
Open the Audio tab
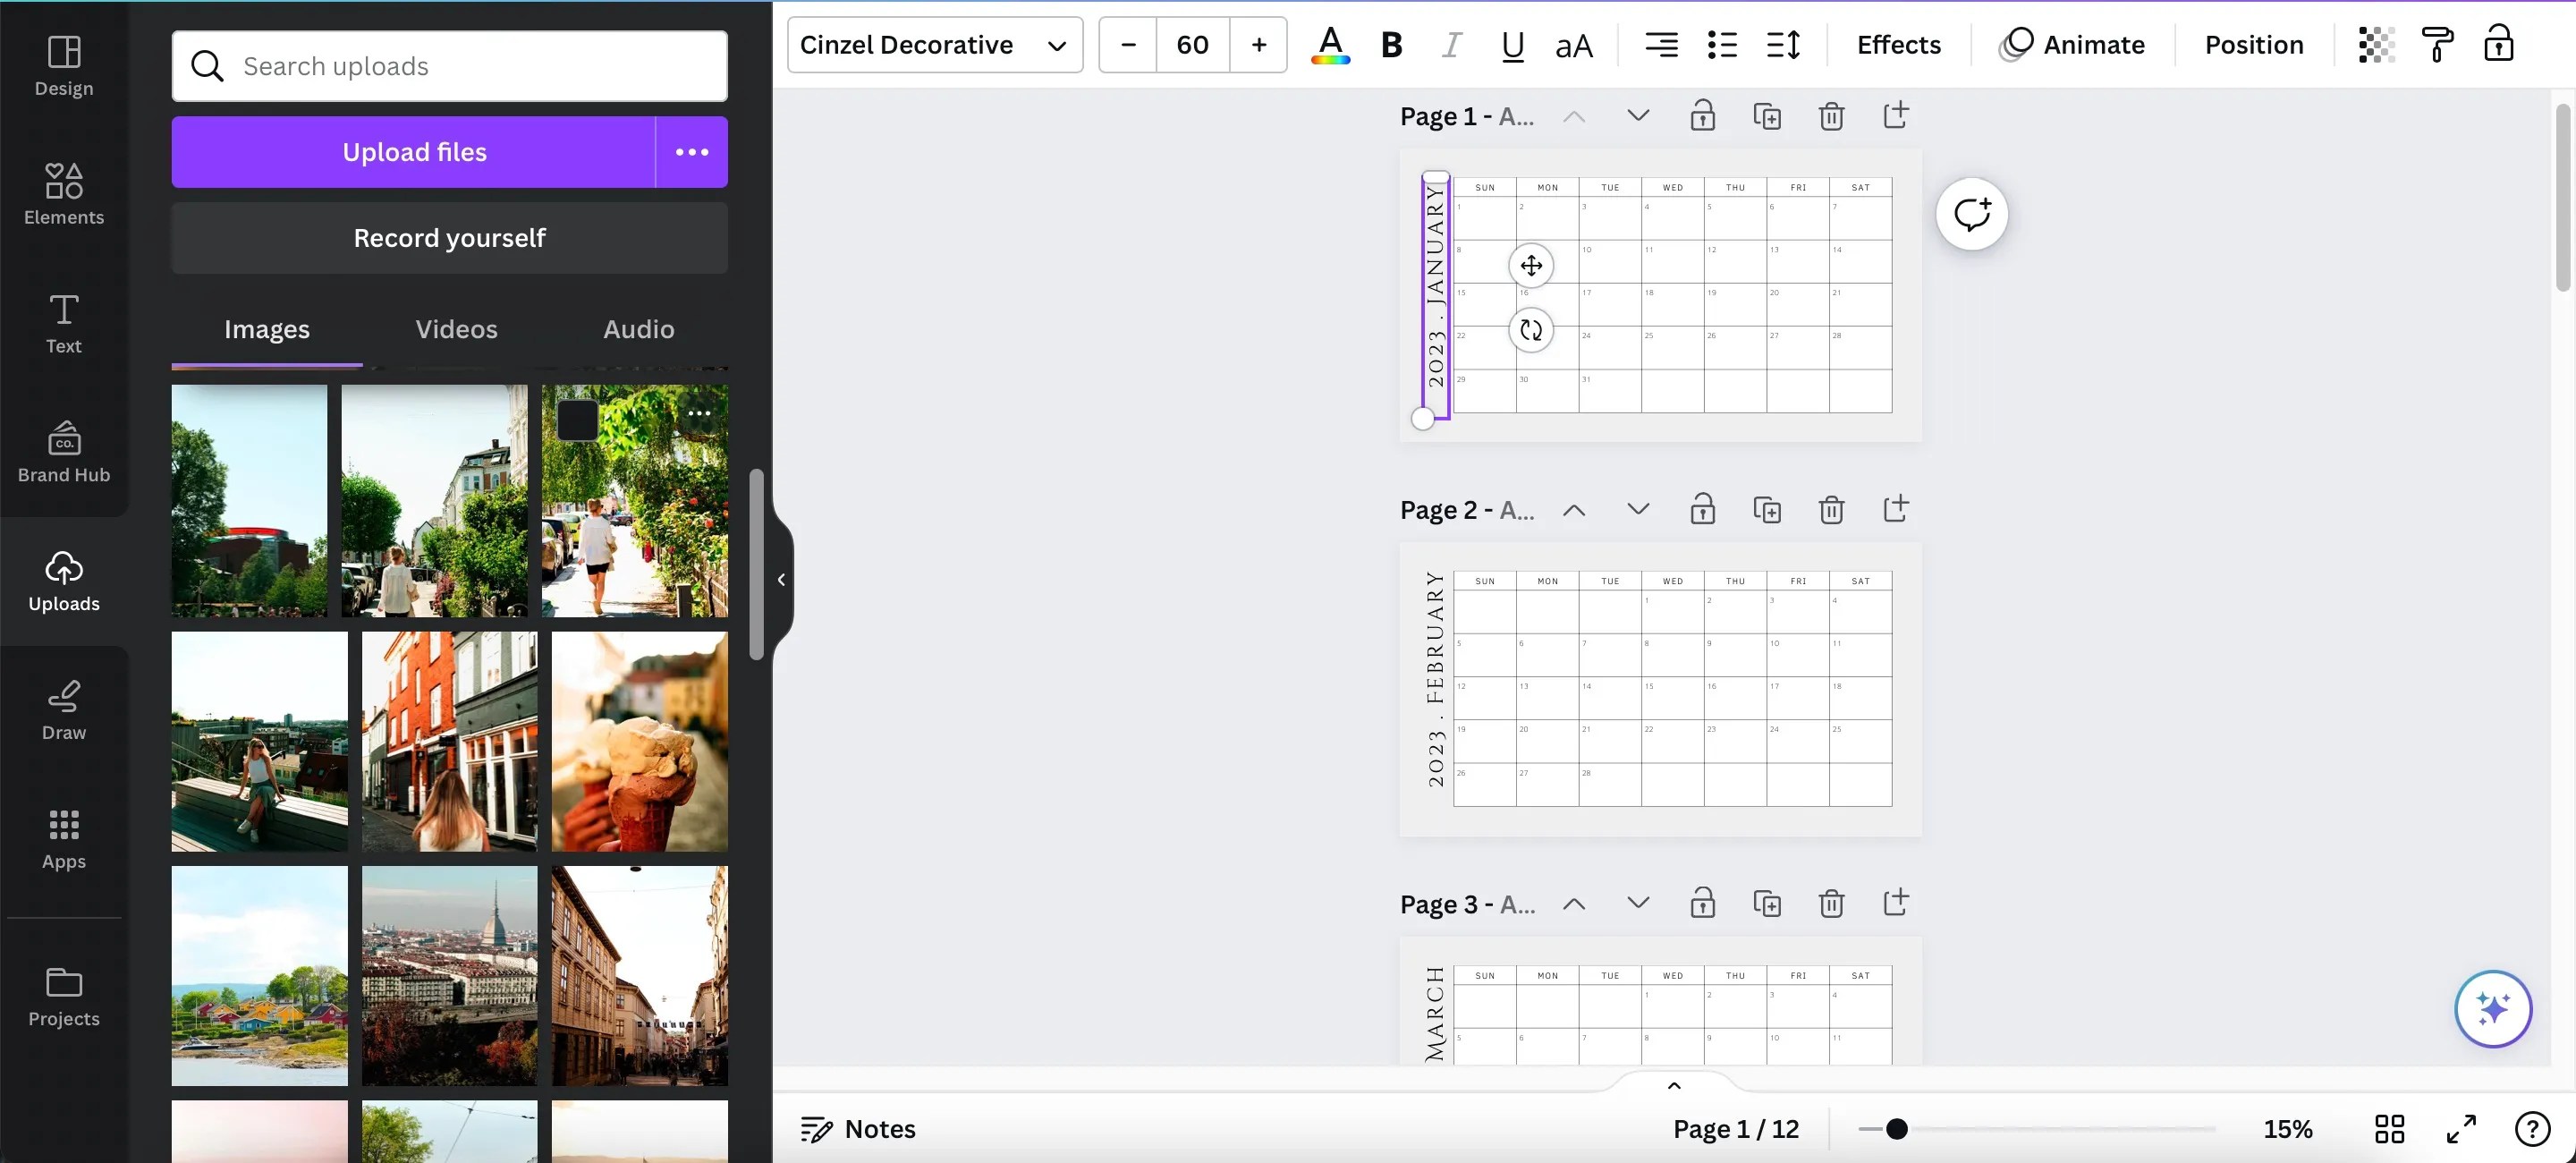pyautogui.click(x=637, y=328)
